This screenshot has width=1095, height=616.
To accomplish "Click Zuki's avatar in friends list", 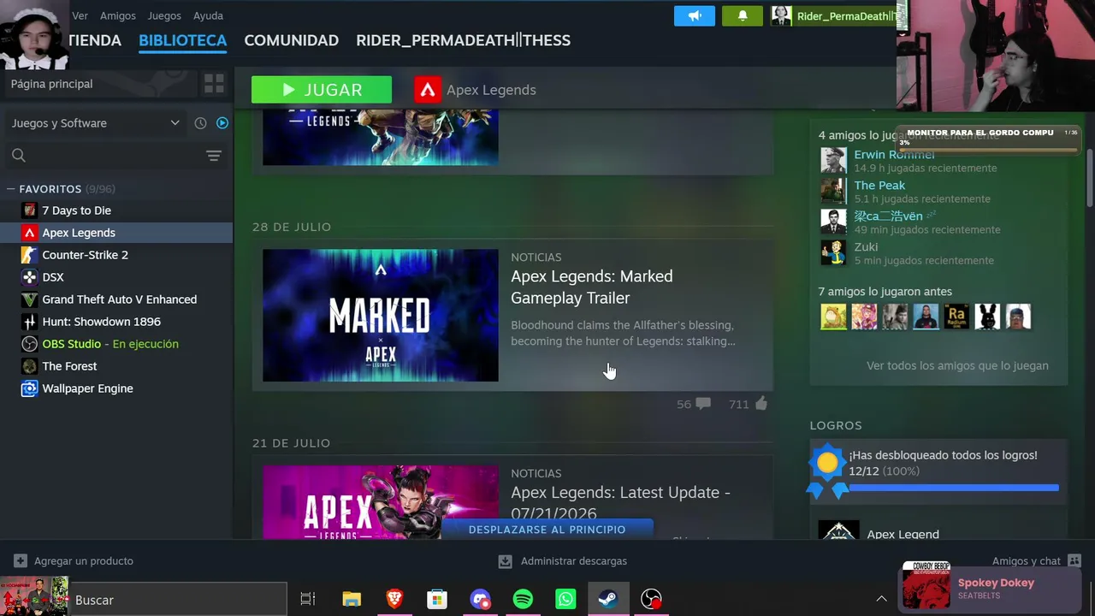I will [x=833, y=252].
